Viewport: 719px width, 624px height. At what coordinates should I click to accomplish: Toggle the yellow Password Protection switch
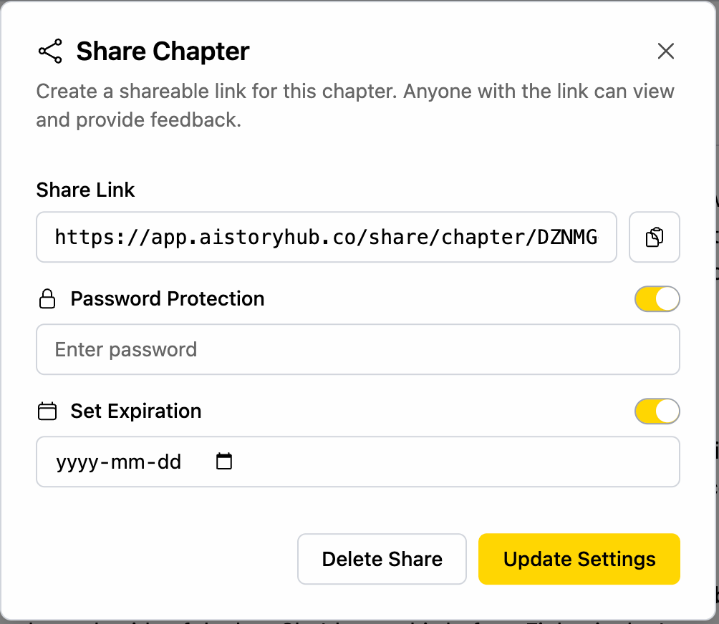pos(657,298)
